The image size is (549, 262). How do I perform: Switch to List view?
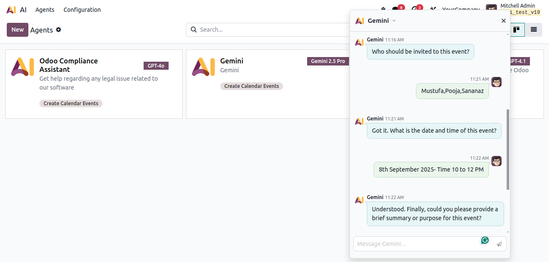[x=534, y=30]
